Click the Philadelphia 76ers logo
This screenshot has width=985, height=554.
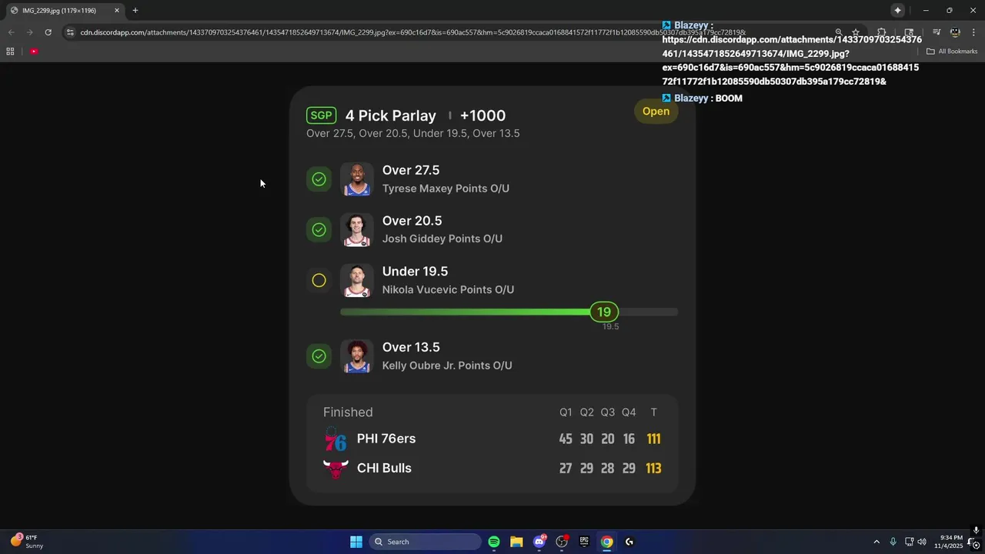coord(336,439)
